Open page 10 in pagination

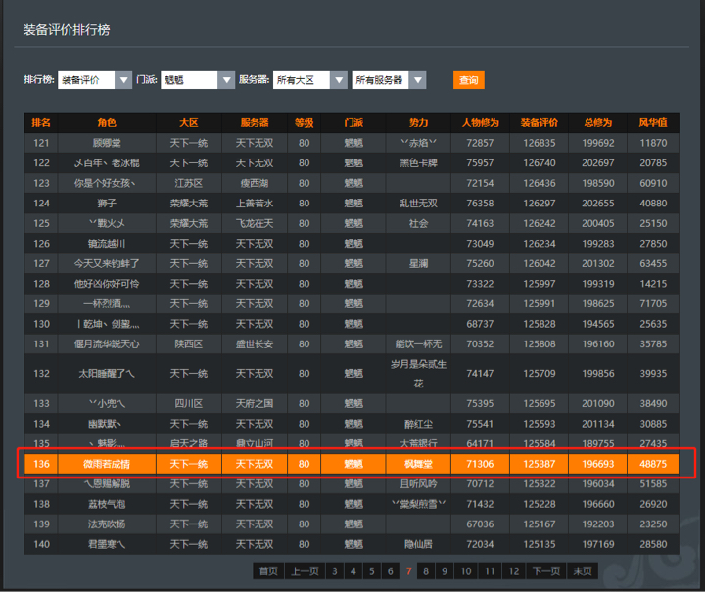click(466, 570)
